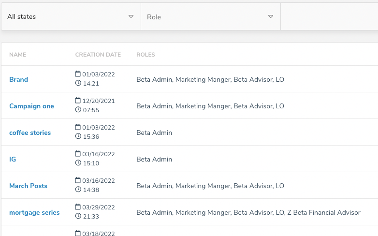The height and width of the screenshot is (236, 378).
Task: Open the March Posts link
Action: pos(28,186)
